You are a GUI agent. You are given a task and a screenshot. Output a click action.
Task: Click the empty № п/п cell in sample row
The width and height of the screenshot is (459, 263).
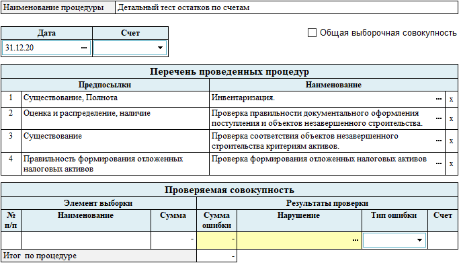click(11, 240)
